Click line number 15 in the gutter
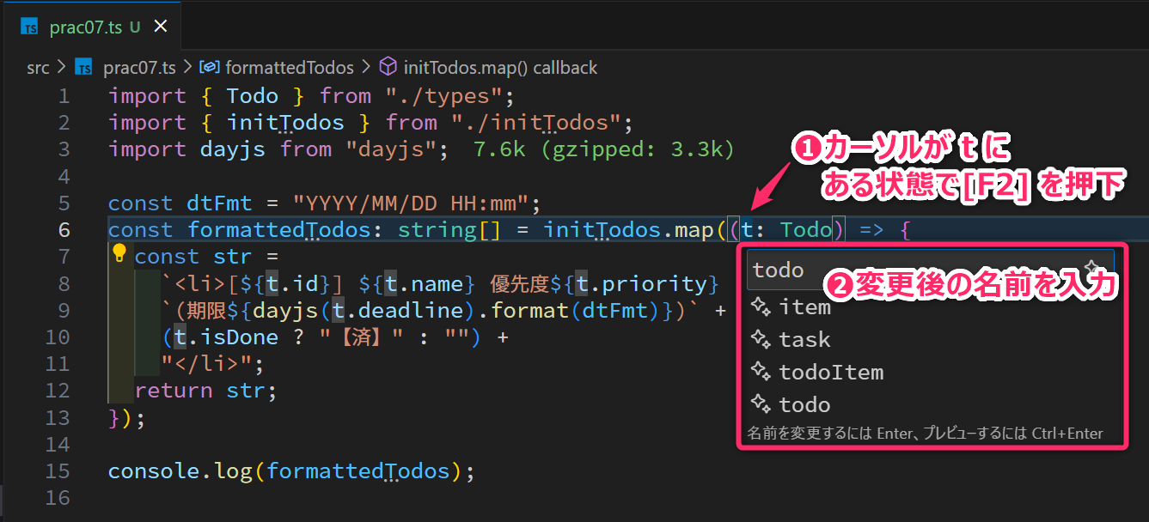This screenshot has width=1149, height=522. pos(58,470)
